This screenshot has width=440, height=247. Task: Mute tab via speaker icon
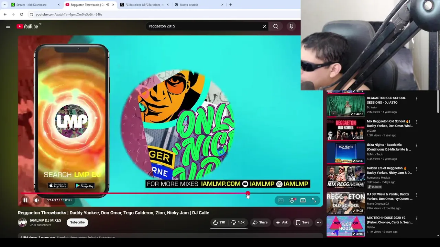coord(108,5)
